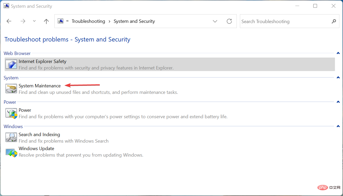The height and width of the screenshot is (196, 343).
Task: Open the recent locations dropdown arrow
Action: pyautogui.click(x=34, y=21)
